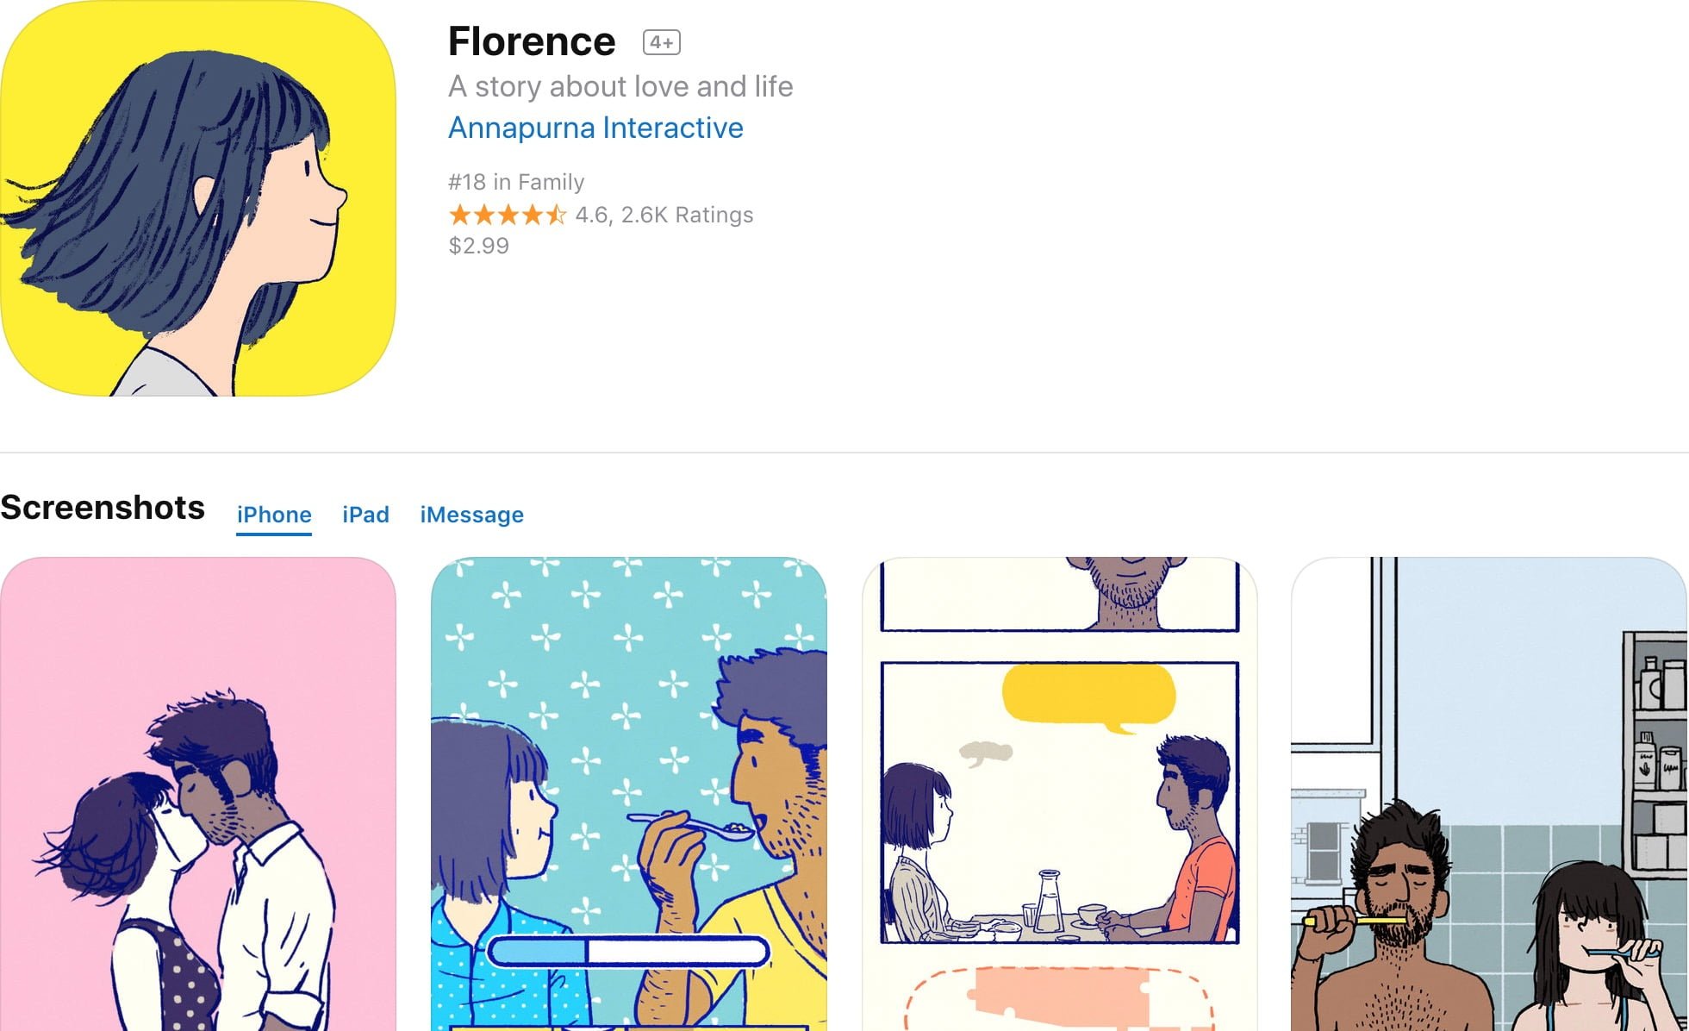The height and width of the screenshot is (1031, 1689).
Task: Open the table conversation screenshot
Action: point(1059,794)
